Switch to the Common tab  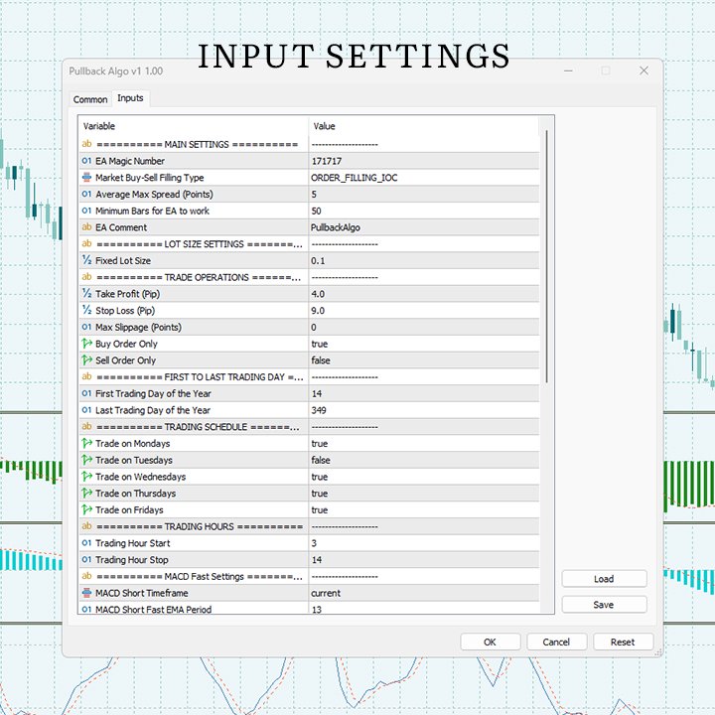click(90, 99)
